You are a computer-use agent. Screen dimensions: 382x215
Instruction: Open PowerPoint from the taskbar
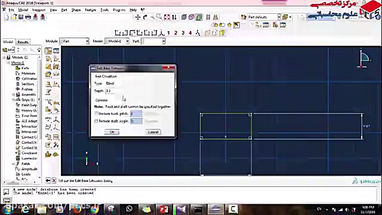[x=164, y=209]
